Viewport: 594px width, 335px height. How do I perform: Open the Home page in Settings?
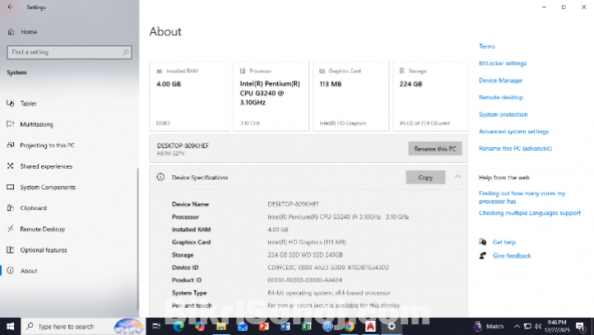pos(28,31)
